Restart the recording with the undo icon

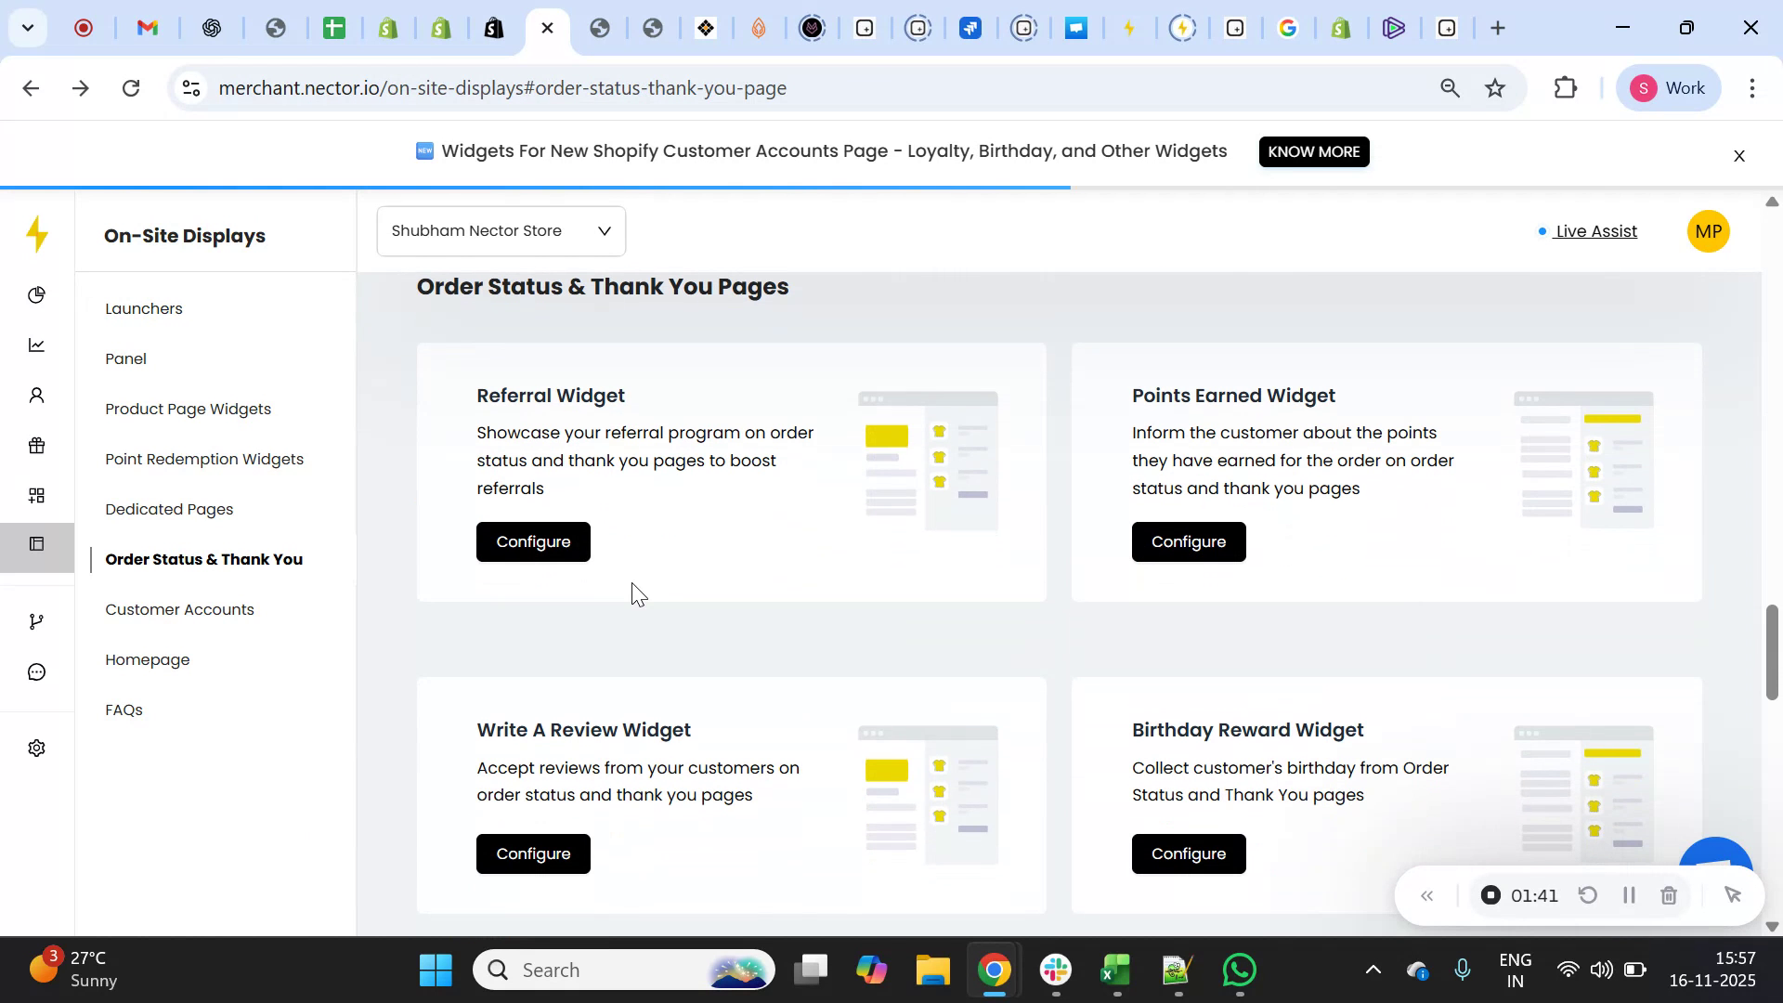(1588, 896)
